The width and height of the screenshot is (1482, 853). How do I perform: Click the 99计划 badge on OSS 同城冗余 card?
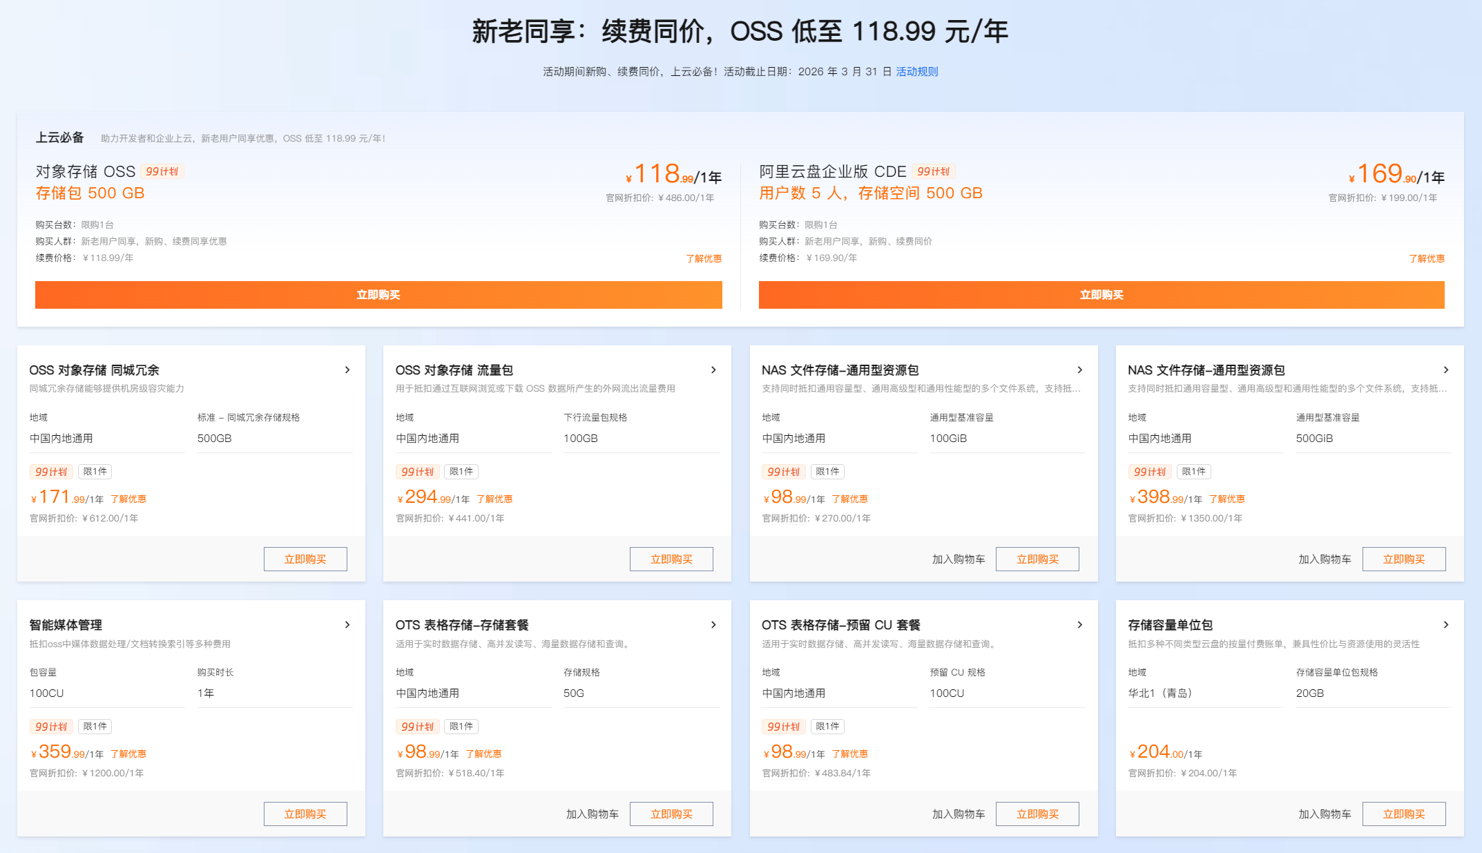point(51,472)
